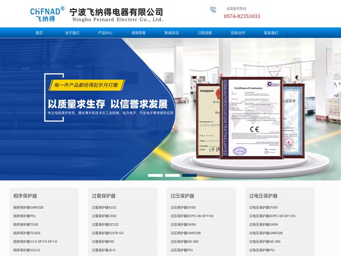Click the 全国服务热线 label
Viewport: 341px width, 256px height.
pos(236,9)
